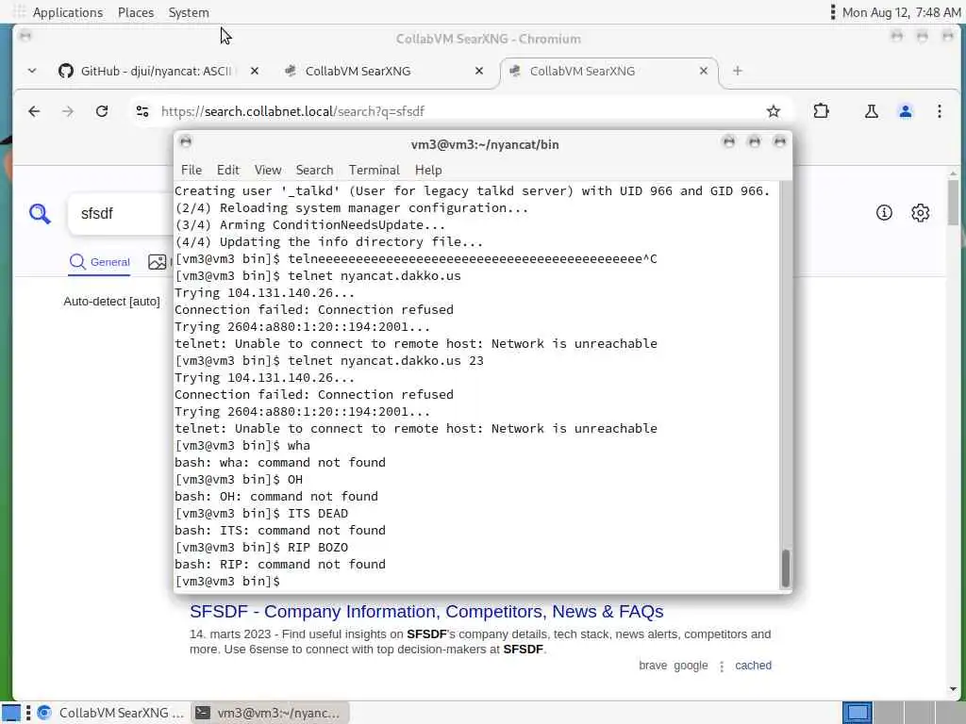Open terminal Search menu
Screen dimensions: 966x724
(x=314, y=170)
